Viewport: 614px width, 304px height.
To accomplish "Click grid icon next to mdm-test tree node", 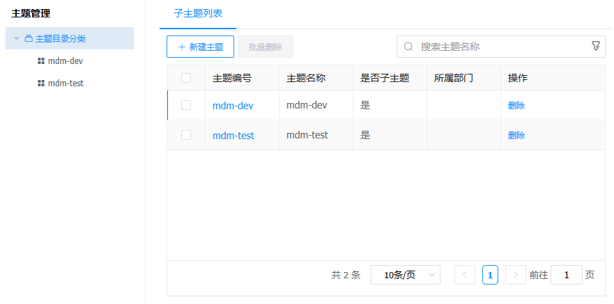I will click(x=40, y=83).
